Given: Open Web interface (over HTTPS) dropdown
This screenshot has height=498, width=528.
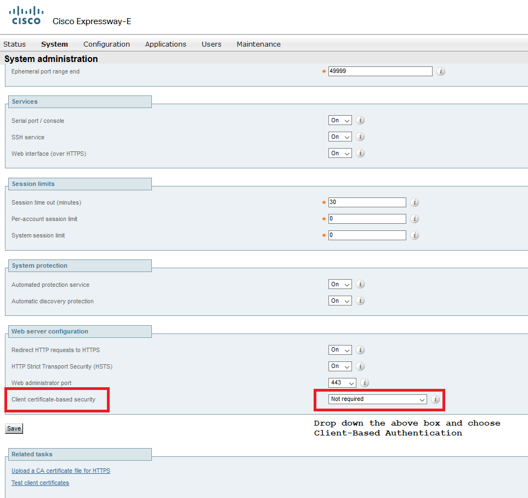Looking at the screenshot, I should 340,154.
